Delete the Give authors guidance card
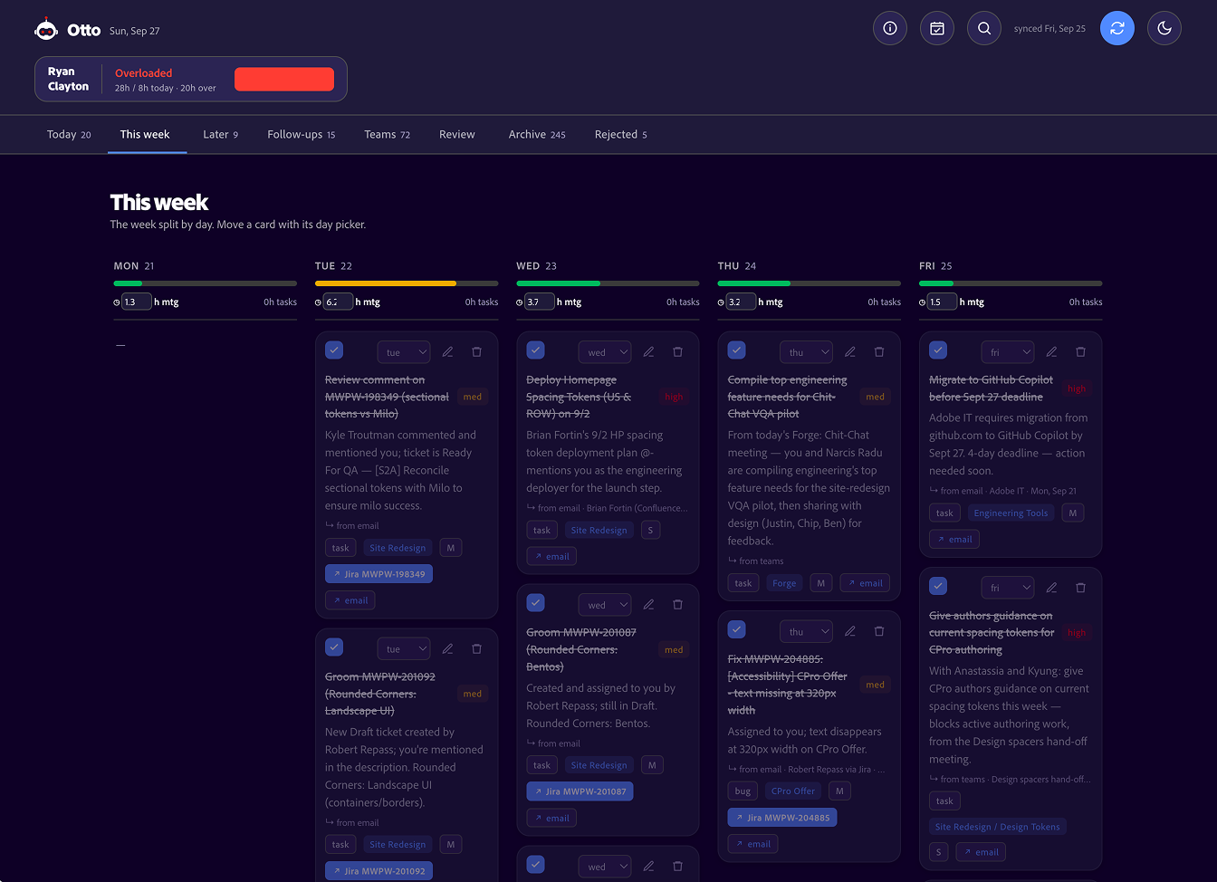This screenshot has height=882, width=1217. (1080, 587)
